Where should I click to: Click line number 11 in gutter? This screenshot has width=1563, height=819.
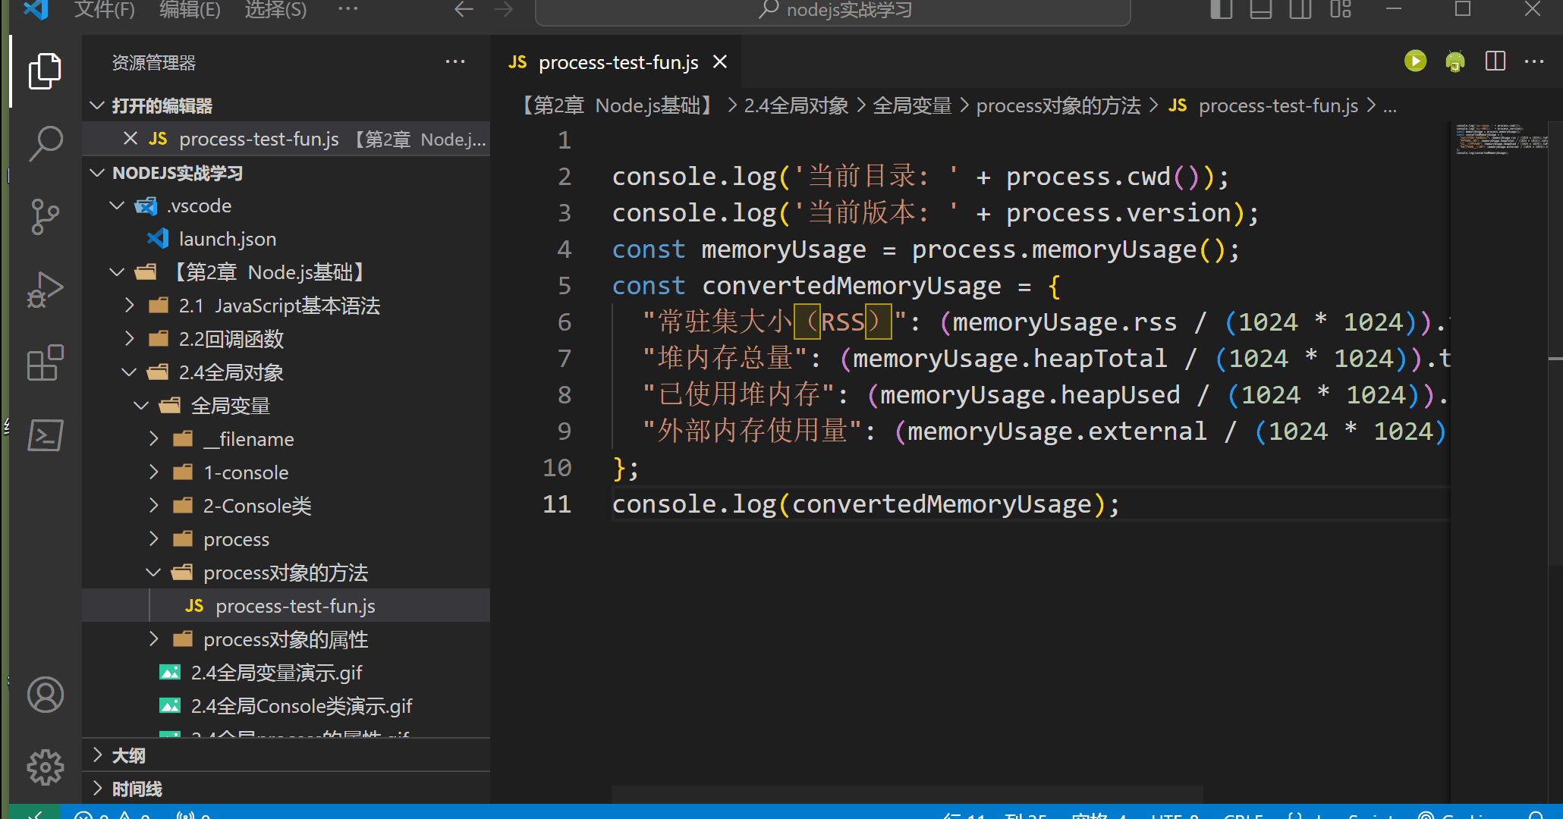(556, 504)
